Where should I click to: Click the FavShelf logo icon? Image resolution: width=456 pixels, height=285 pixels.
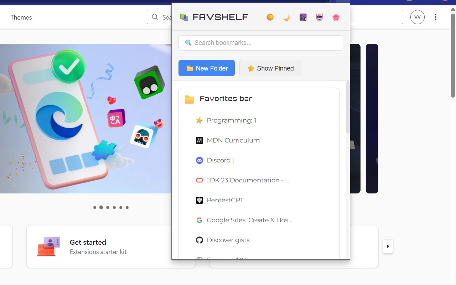tap(184, 17)
